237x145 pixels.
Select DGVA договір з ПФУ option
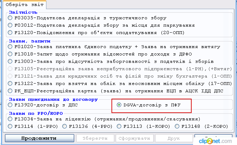click(119, 105)
